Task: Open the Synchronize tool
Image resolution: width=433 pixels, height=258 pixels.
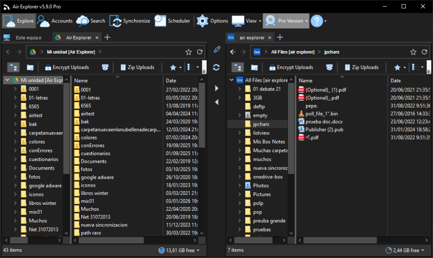Action: 130,21
